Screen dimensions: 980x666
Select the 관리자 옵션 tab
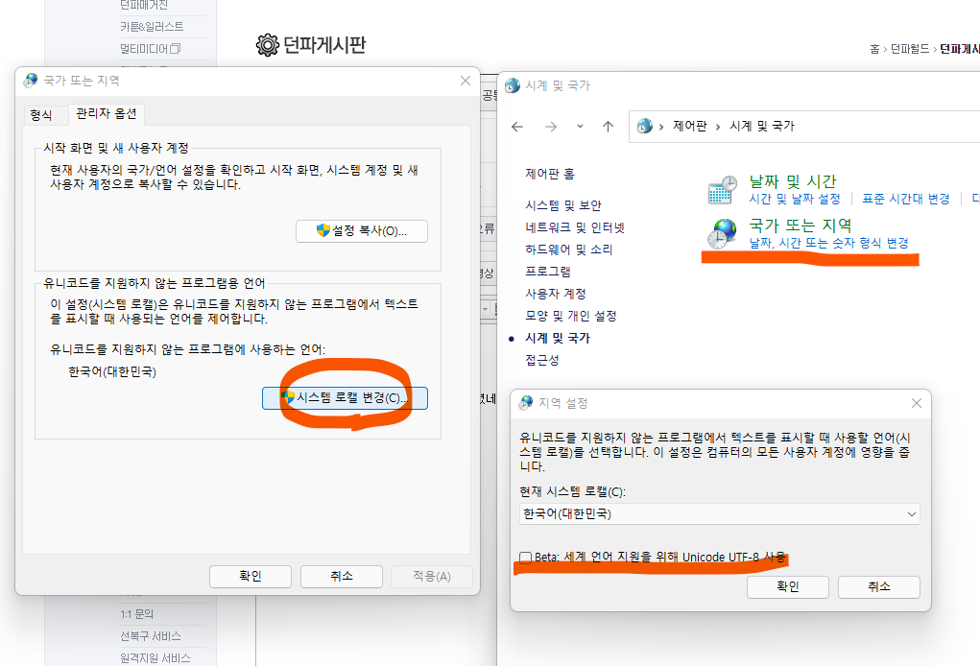pos(107,114)
